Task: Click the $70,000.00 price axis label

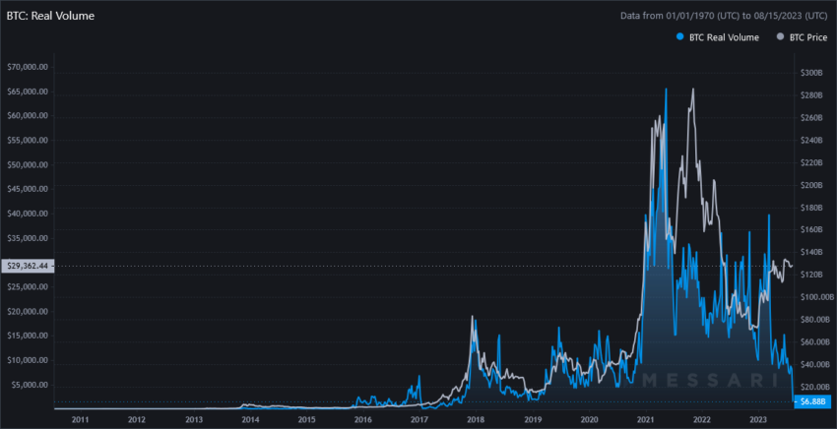Action: tap(28, 67)
